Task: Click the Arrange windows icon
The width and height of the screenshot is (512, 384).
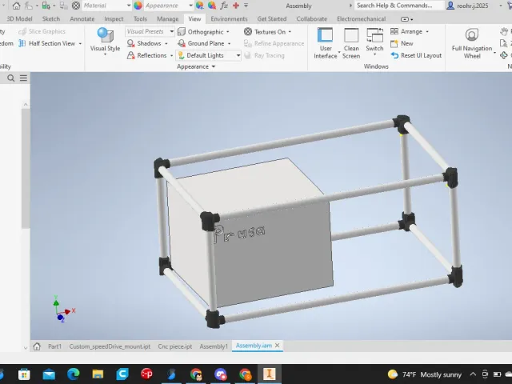Action: [394, 31]
